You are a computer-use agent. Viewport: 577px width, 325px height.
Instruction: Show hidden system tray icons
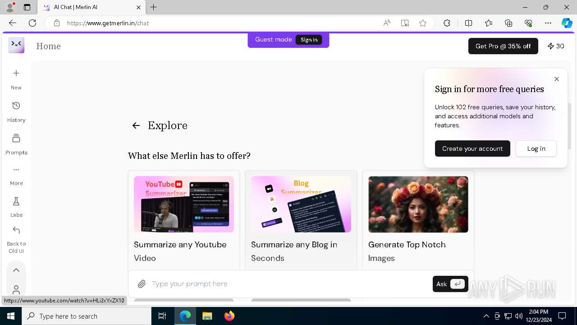486,316
